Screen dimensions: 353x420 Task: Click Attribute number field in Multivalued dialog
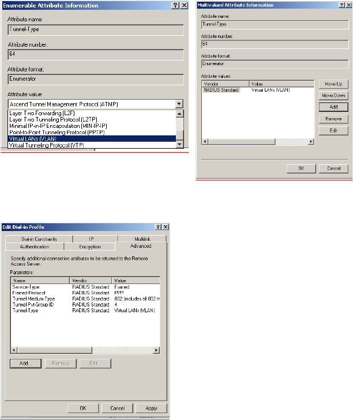pyautogui.click(x=275, y=44)
